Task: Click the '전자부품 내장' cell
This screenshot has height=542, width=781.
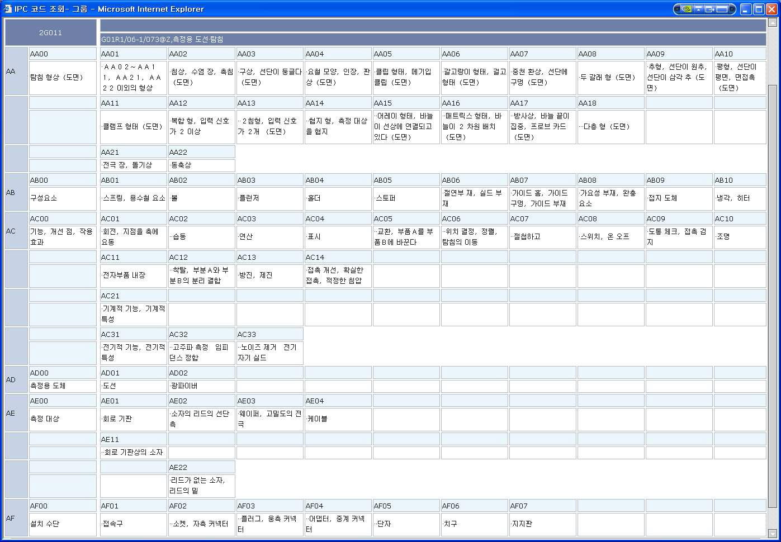Action: (133, 275)
